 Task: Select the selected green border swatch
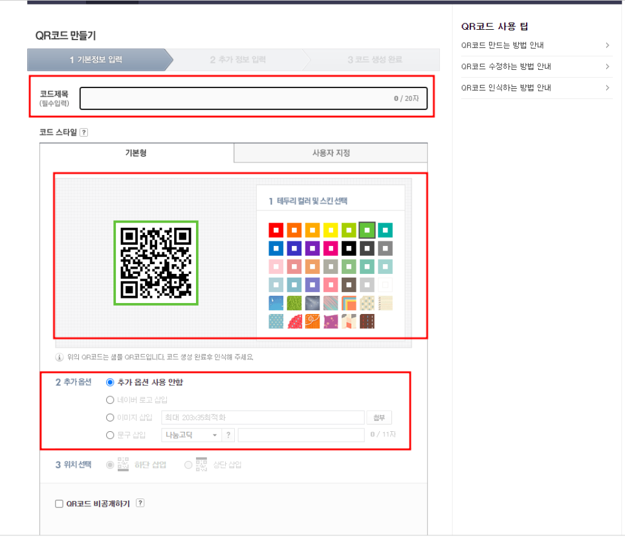coord(367,230)
